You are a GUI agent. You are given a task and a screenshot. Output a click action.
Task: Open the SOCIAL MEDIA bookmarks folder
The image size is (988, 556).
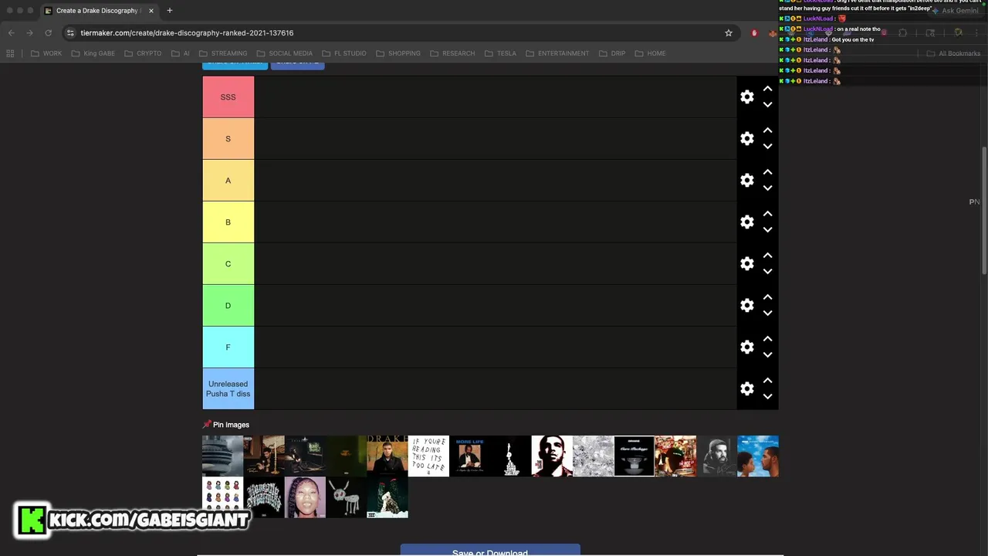tap(284, 53)
